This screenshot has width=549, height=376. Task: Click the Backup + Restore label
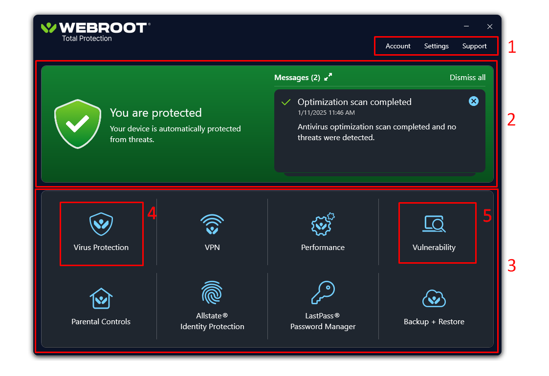pos(434,321)
